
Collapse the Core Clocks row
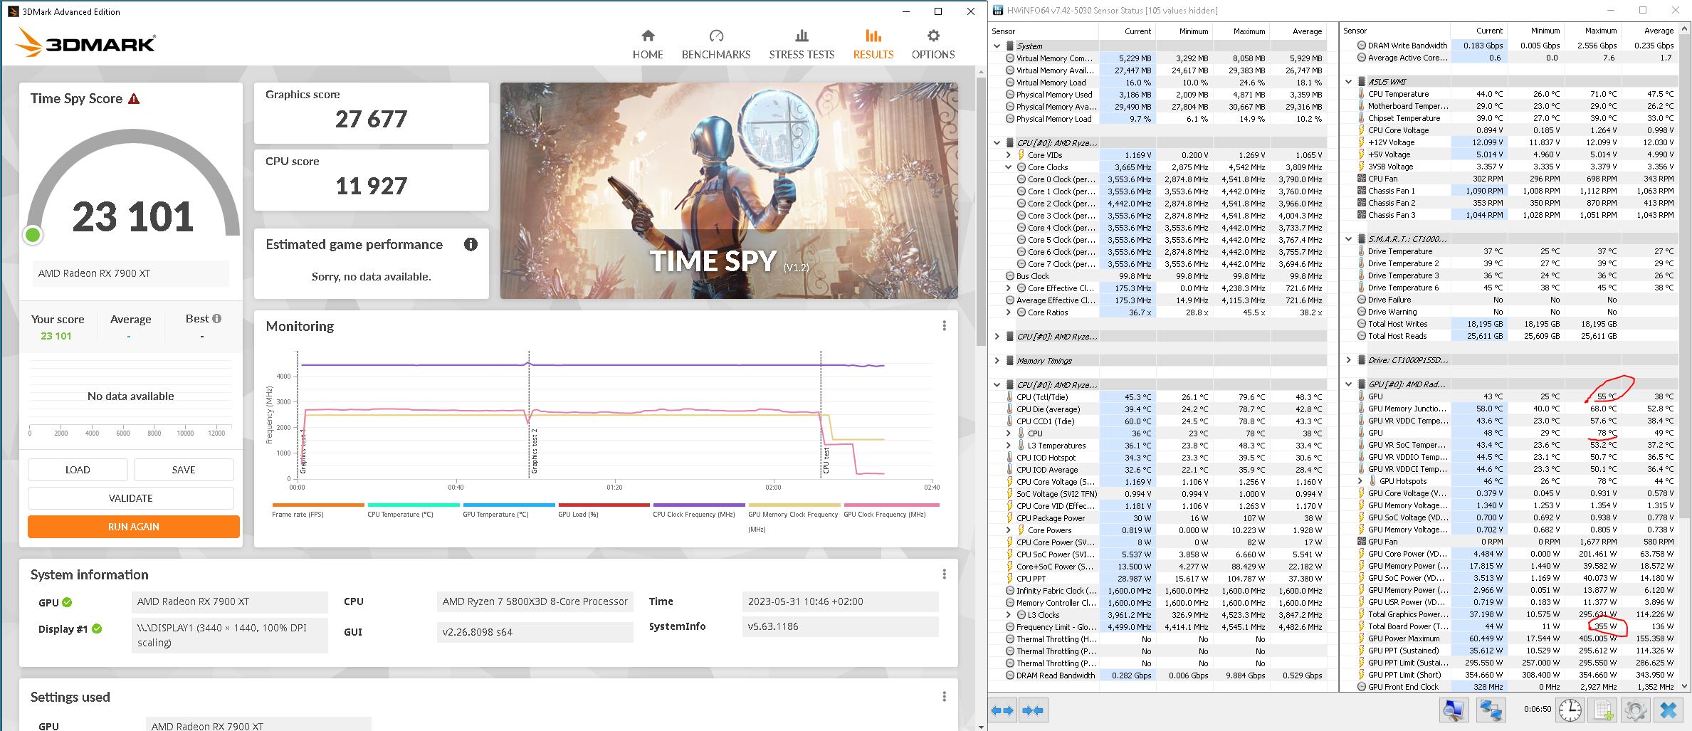coord(1009,167)
